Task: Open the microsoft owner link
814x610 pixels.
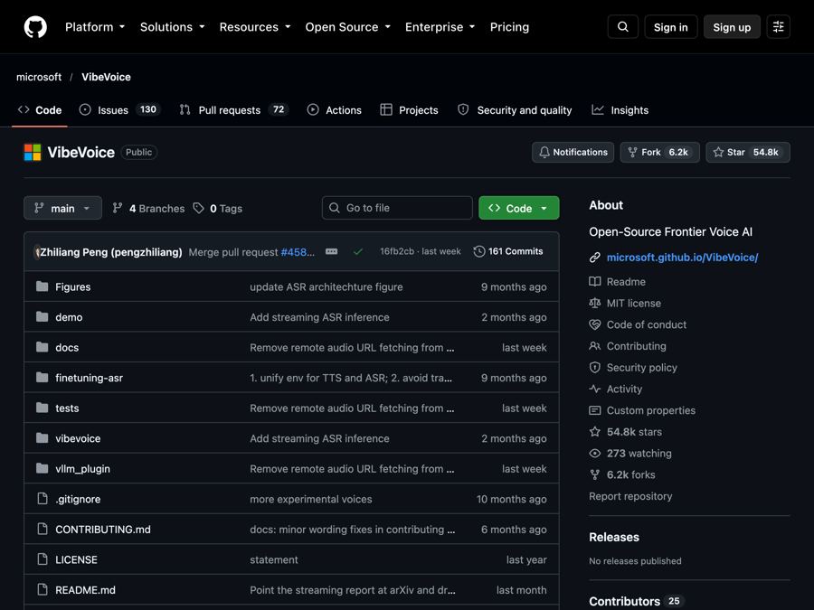Action: [x=39, y=77]
